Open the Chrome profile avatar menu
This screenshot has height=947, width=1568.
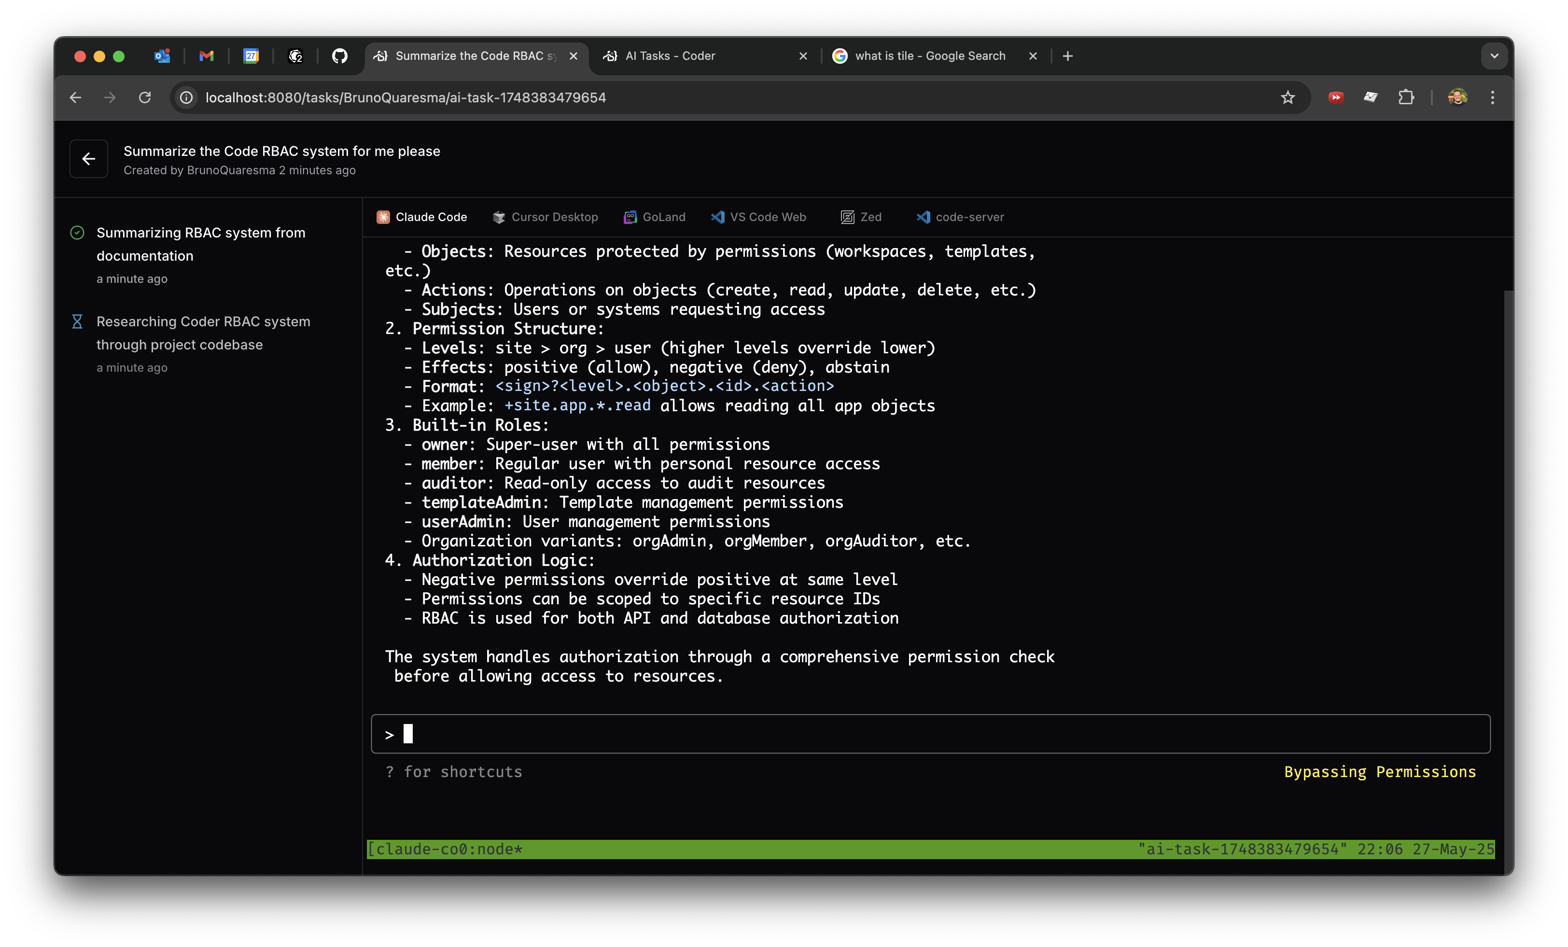click(1457, 97)
